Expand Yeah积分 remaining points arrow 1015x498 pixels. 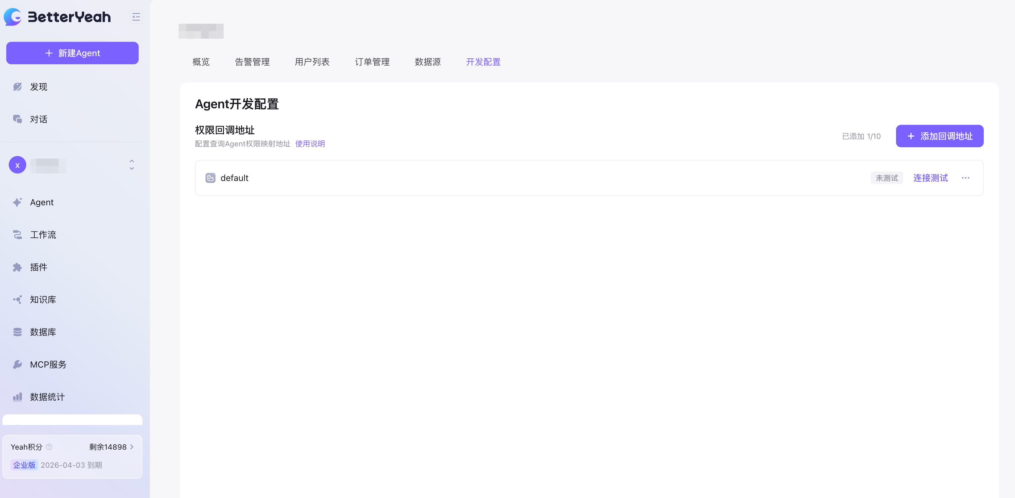click(x=131, y=447)
